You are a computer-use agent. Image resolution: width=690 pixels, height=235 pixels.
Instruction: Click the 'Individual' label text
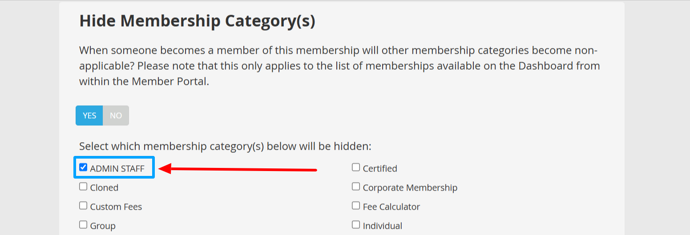382,226
